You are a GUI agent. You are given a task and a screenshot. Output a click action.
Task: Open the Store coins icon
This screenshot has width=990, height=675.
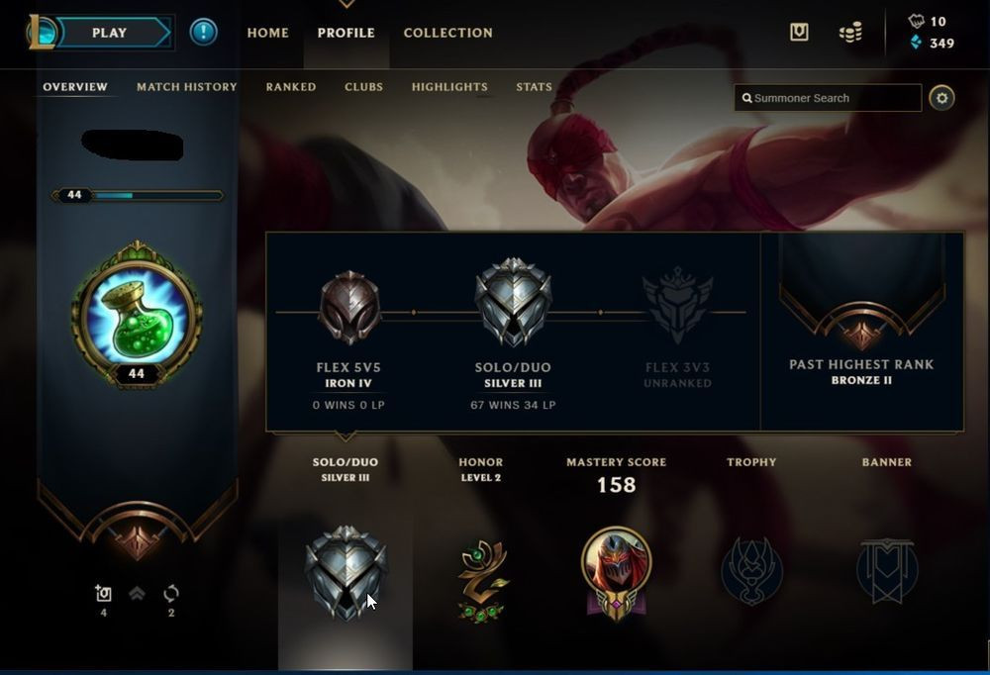coord(850,32)
